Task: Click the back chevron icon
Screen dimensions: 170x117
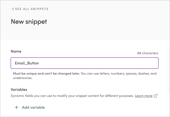Action: coord(13,9)
